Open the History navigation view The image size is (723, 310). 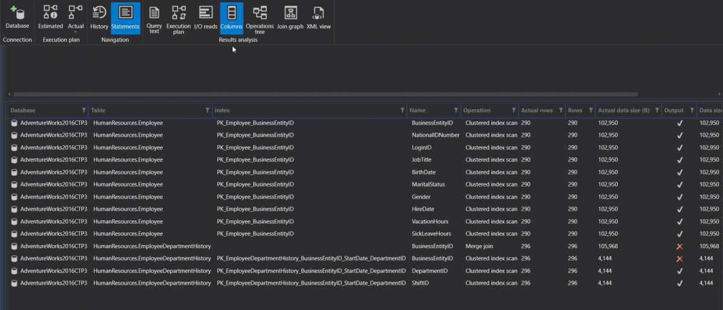(99, 17)
